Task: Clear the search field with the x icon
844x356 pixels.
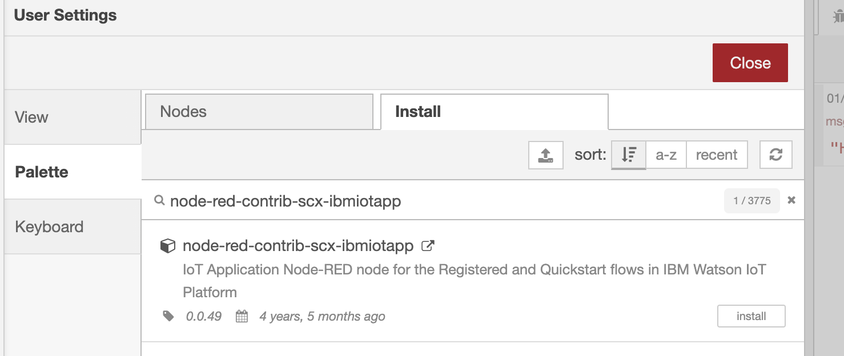Action: coord(791,201)
